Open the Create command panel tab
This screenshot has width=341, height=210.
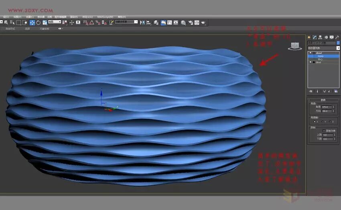[309, 37]
